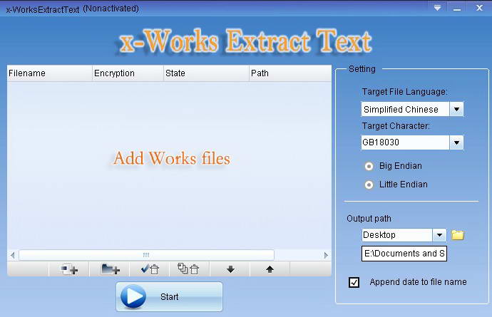Click the Append date to file name label
The width and height of the screenshot is (492, 317).
419,282
